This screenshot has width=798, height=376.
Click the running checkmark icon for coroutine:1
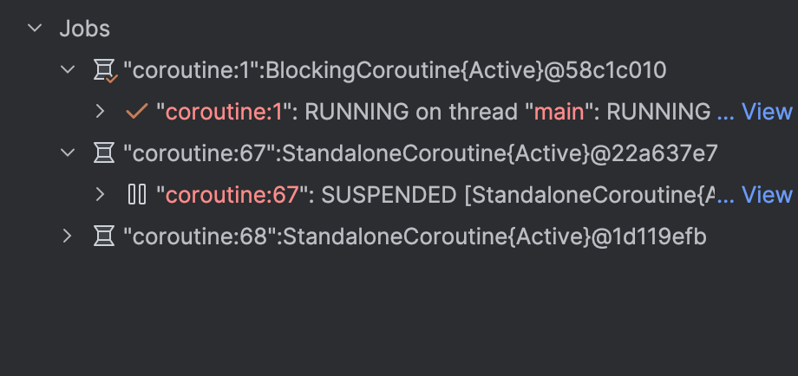pos(136,112)
